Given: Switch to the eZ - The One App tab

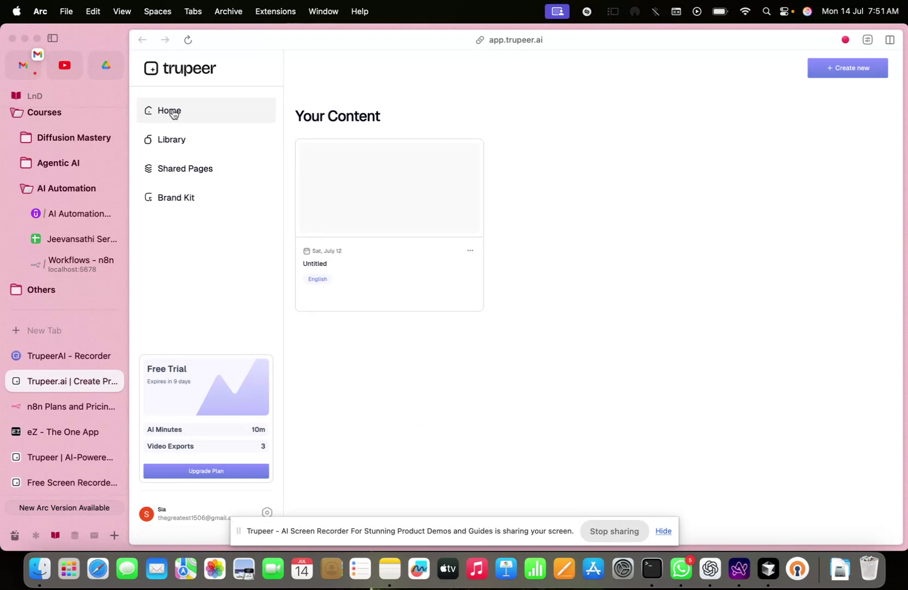Looking at the screenshot, I should click(63, 432).
